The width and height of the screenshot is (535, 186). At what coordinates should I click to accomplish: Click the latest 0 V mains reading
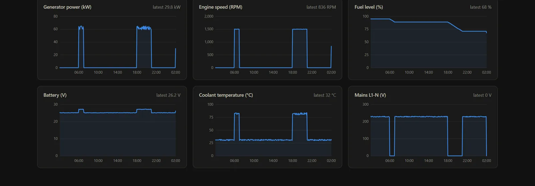(x=483, y=95)
